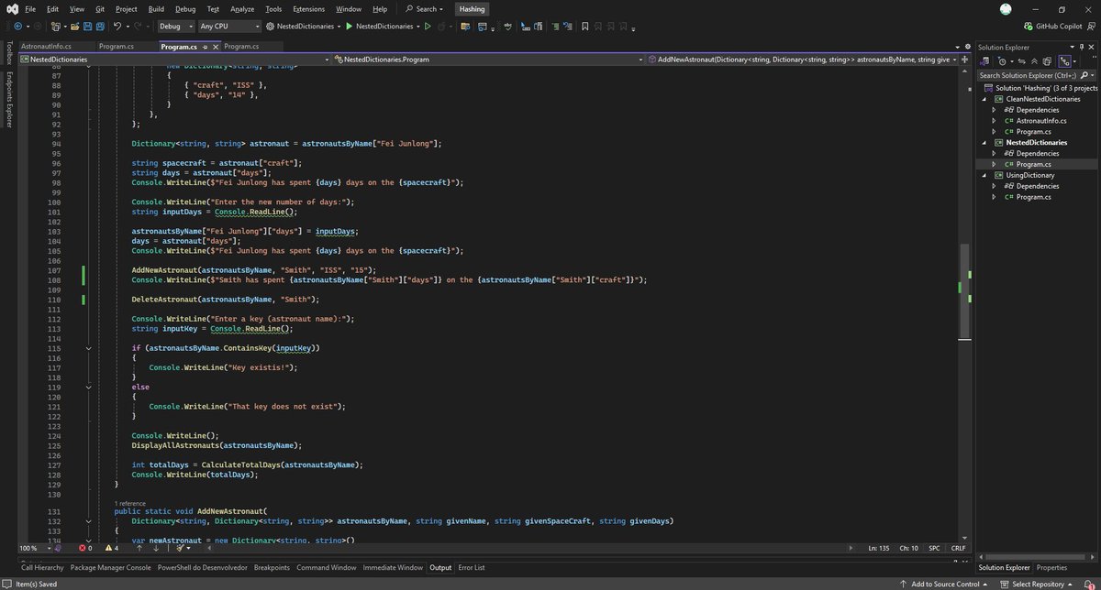1101x590 pixels.
Task: Open the Debug menu
Action: tap(185, 8)
